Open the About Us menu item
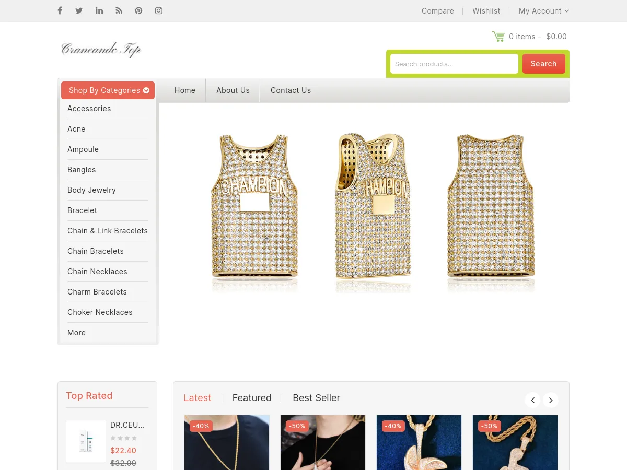The height and width of the screenshot is (470, 627). click(233, 90)
